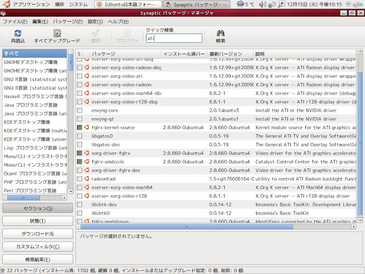Toggle status checkbox for libgatos0

[x=80, y=136]
